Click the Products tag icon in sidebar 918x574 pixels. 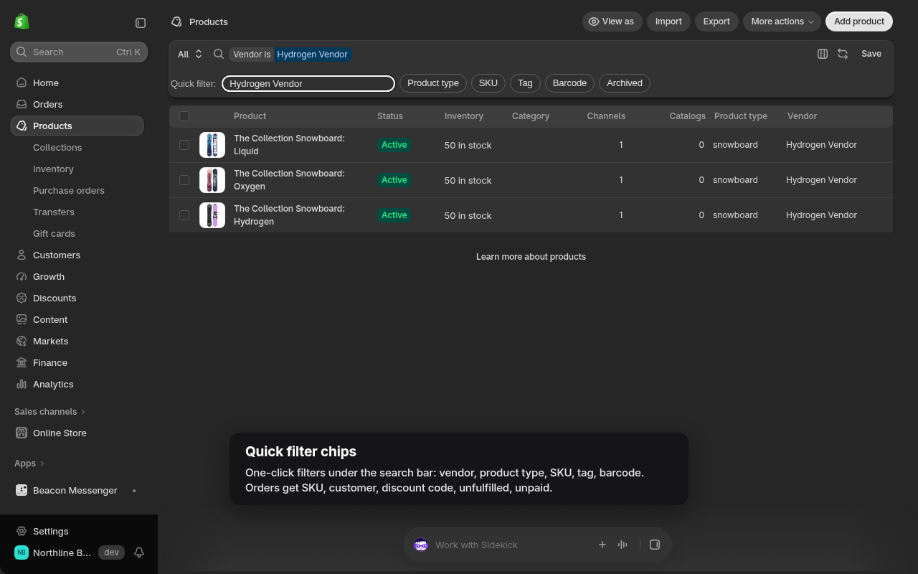coord(22,126)
